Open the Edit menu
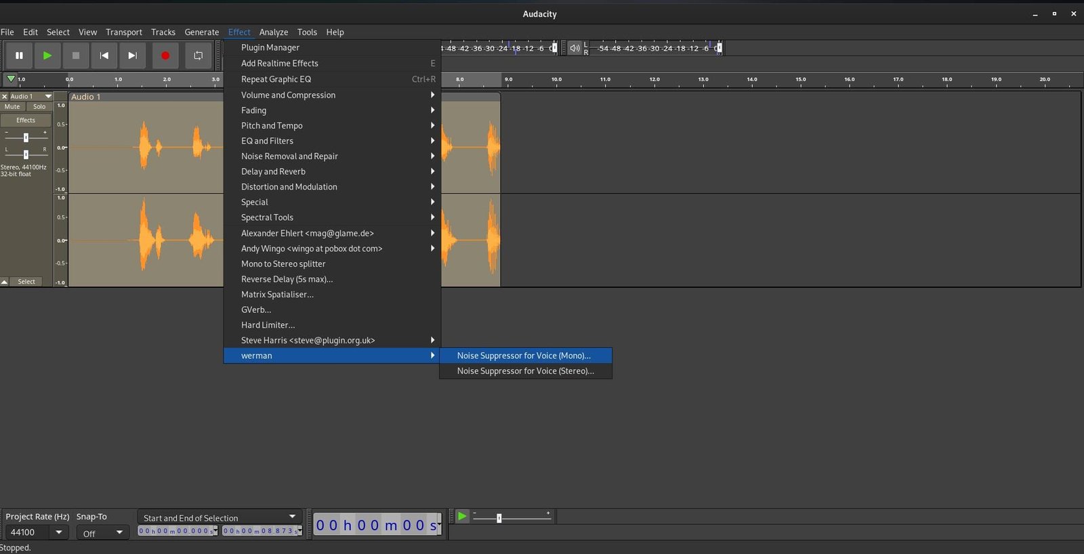This screenshot has height=554, width=1084. (30, 32)
